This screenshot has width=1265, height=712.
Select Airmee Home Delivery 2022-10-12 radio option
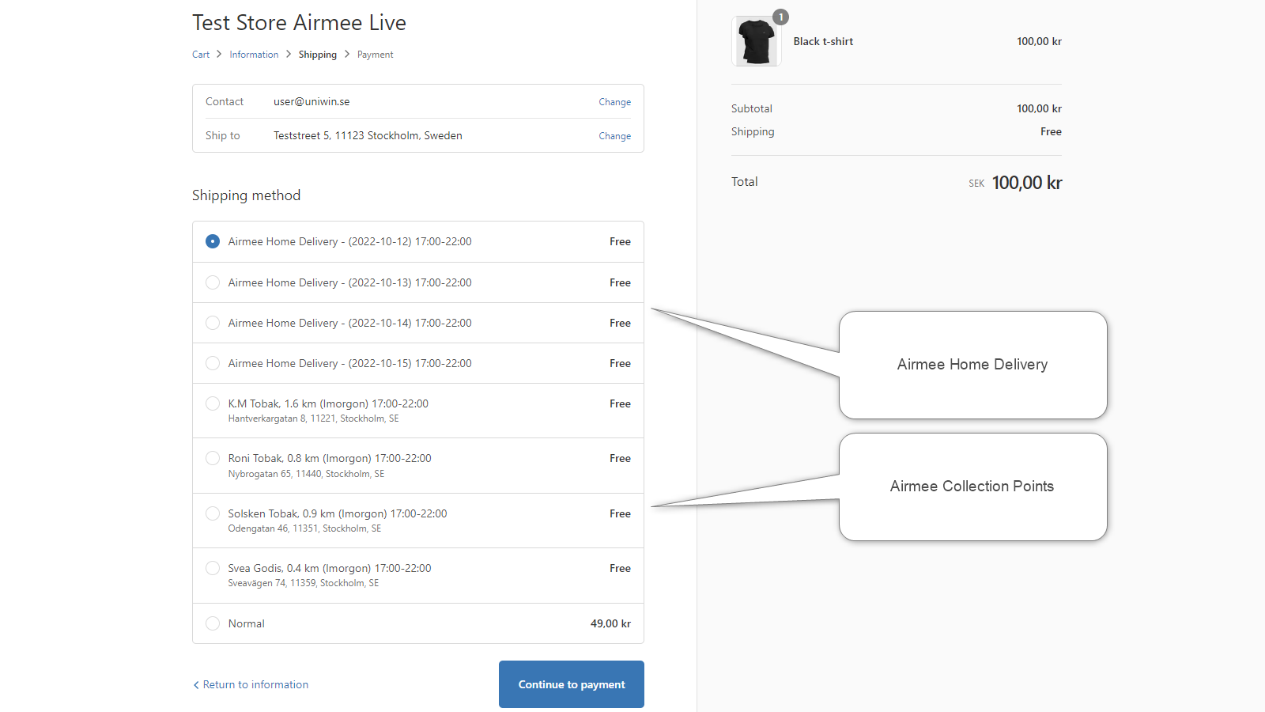point(213,241)
